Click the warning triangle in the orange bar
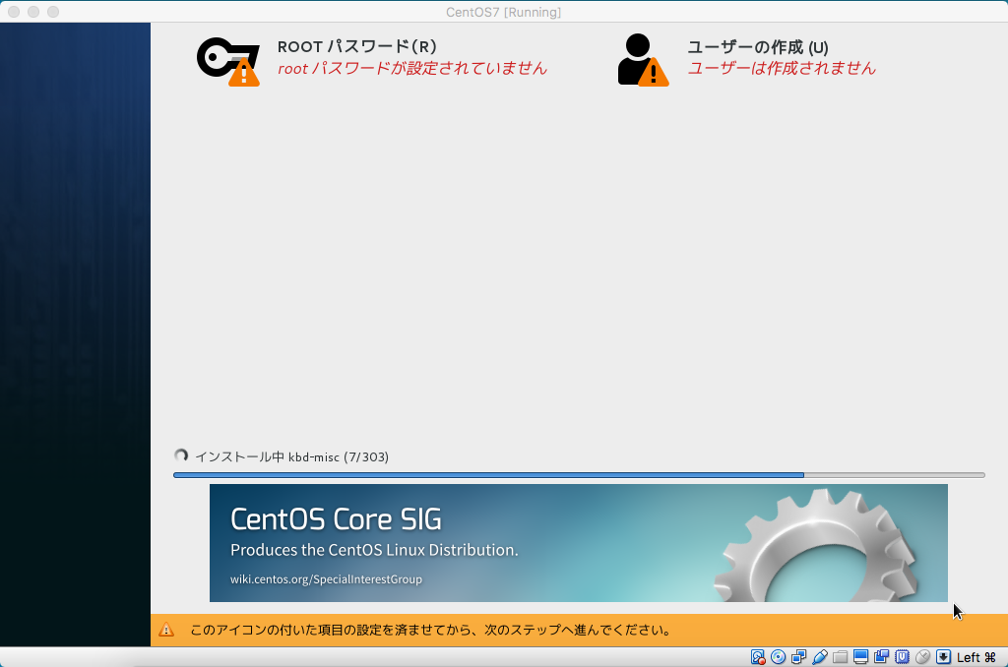1008x667 pixels. (166, 630)
